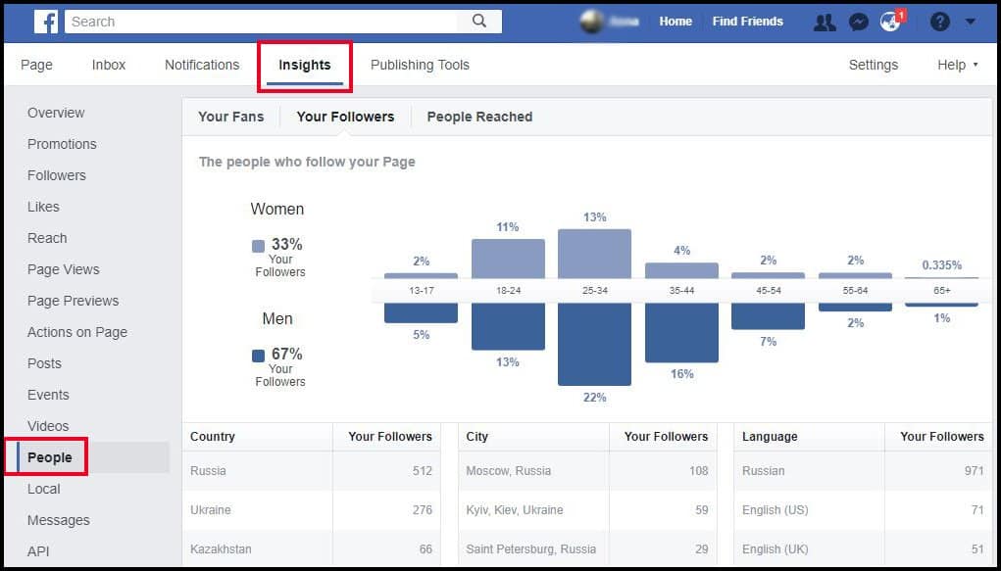The width and height of the screenshot is (1001, 571).
Task: Open the People Reached tab
Action: point(478,117)
